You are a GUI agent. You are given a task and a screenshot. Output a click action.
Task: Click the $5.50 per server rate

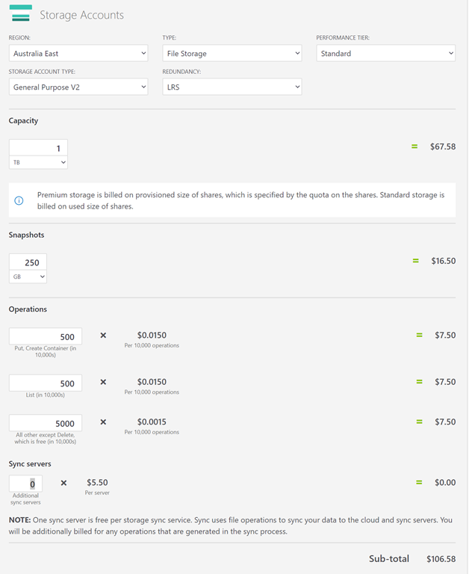pyautogui.click(x=97, y=483)
